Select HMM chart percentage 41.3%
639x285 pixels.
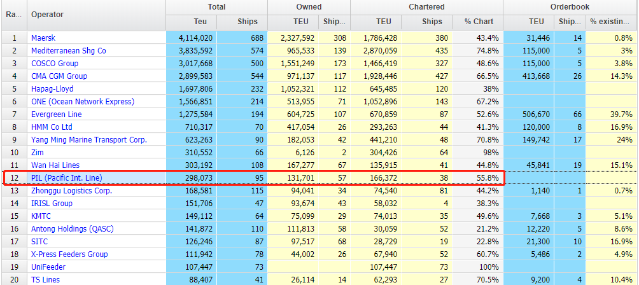pyautogui.click(x=488, y=127)
